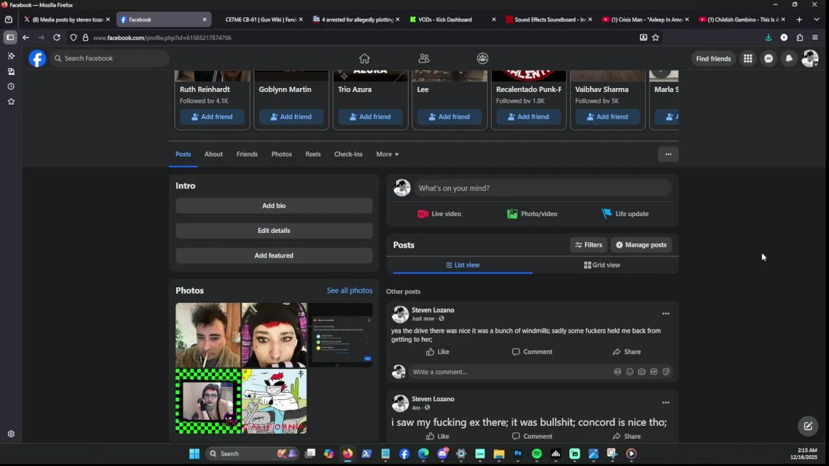Click the Add bio button

[x=274, y=206]
